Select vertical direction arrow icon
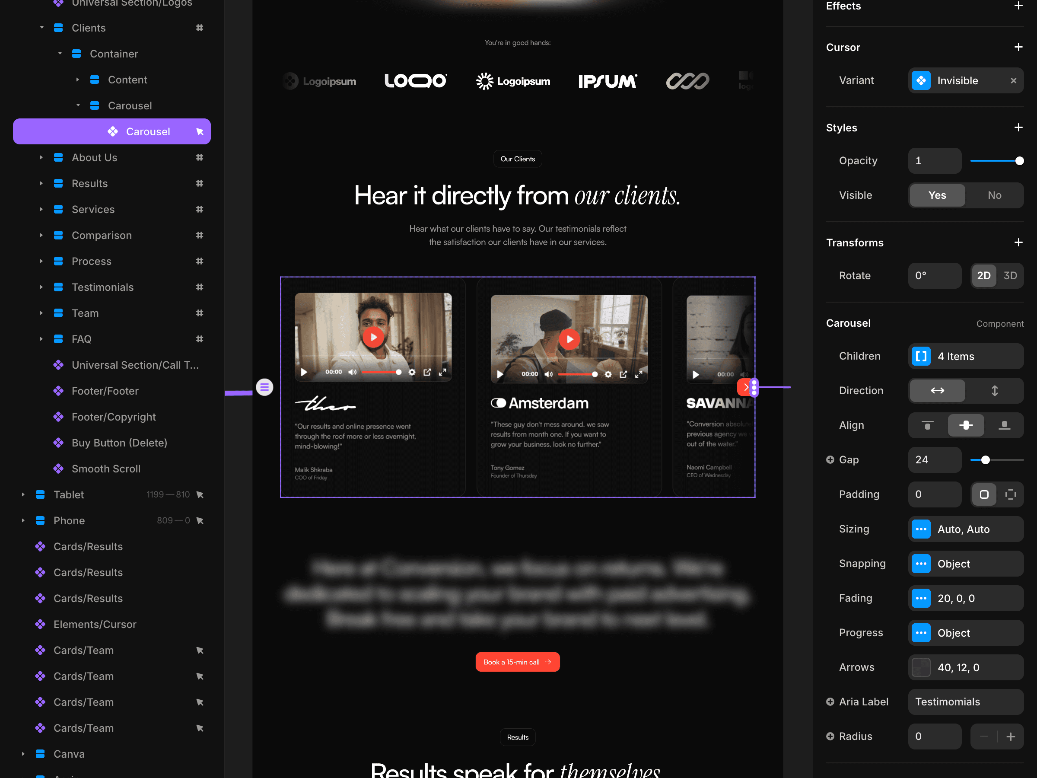This screenshot has height=778, width=1037. tap(994, 391)
